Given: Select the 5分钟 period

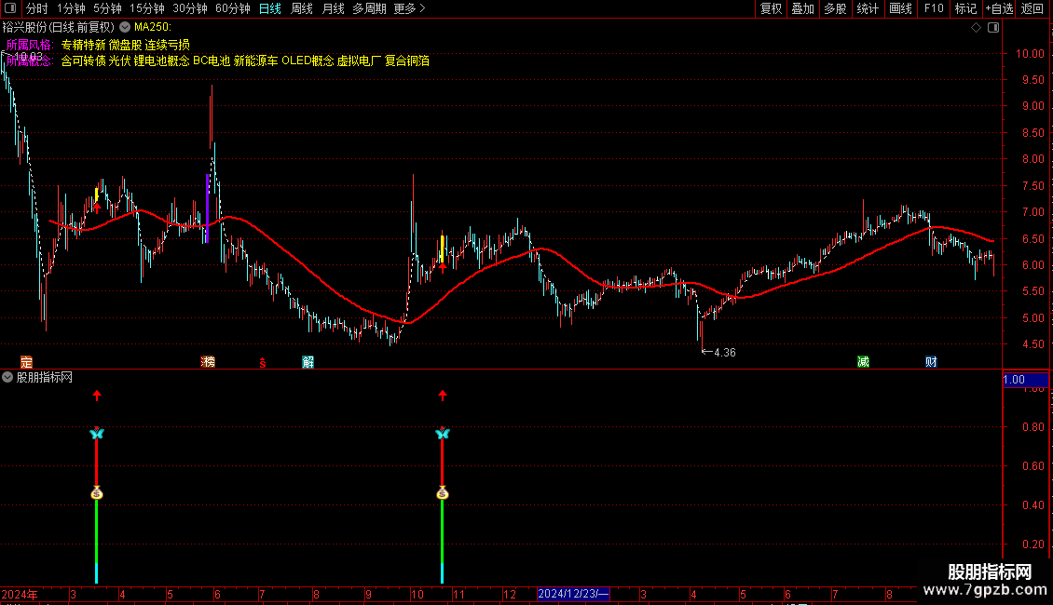Looking at the screenshot, I should pyautogui.click(x=107, y=8).
